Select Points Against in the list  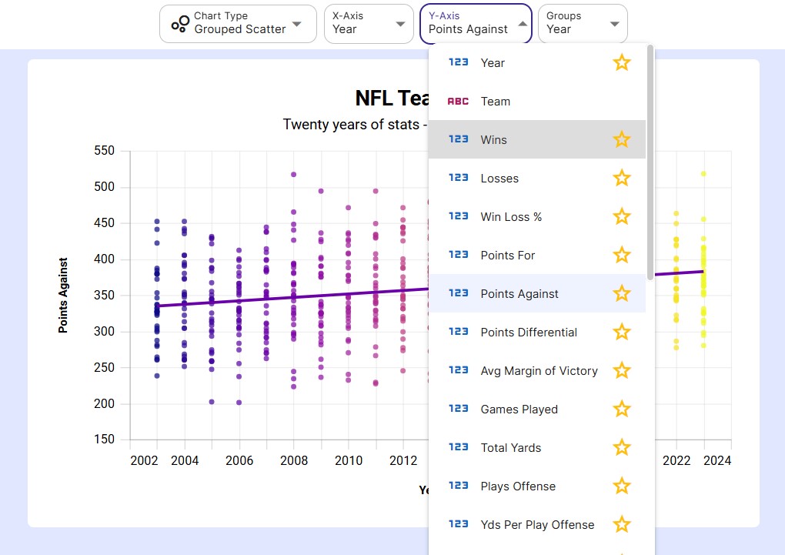pos(536,294)
